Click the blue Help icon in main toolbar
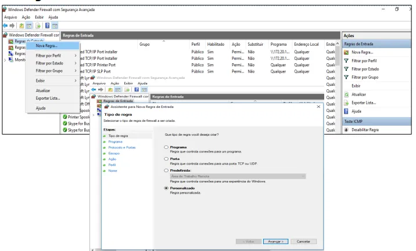416x251 pixels. point(47,26)
